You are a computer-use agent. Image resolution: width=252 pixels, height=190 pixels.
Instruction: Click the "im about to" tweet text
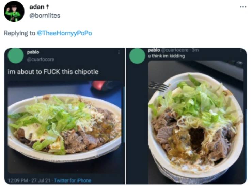53,72
